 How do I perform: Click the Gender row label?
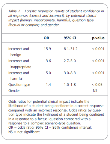[x=14, y=91]
